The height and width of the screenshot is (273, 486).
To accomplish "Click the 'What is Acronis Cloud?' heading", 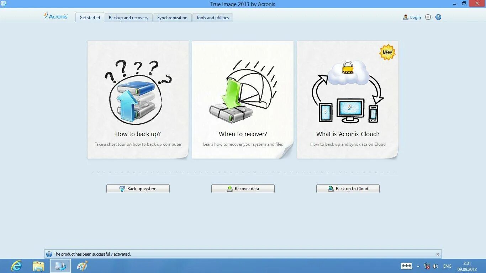I will click(x=348, y=134).
